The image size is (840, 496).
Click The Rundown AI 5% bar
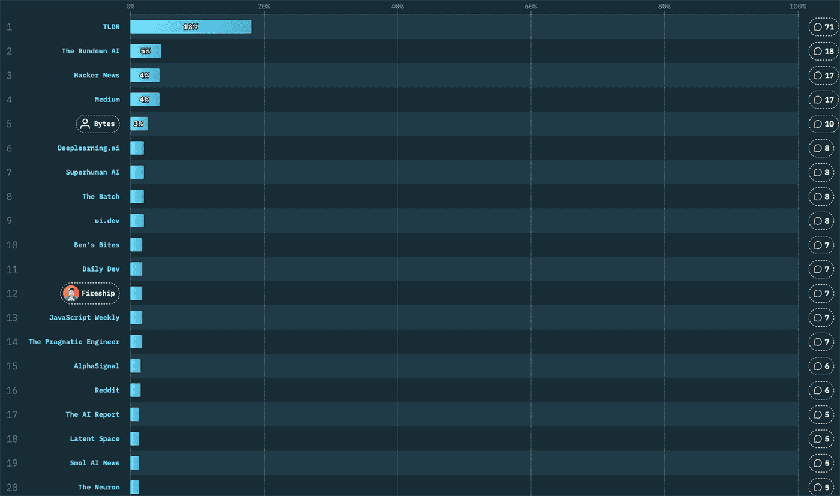tap(146, 51)
